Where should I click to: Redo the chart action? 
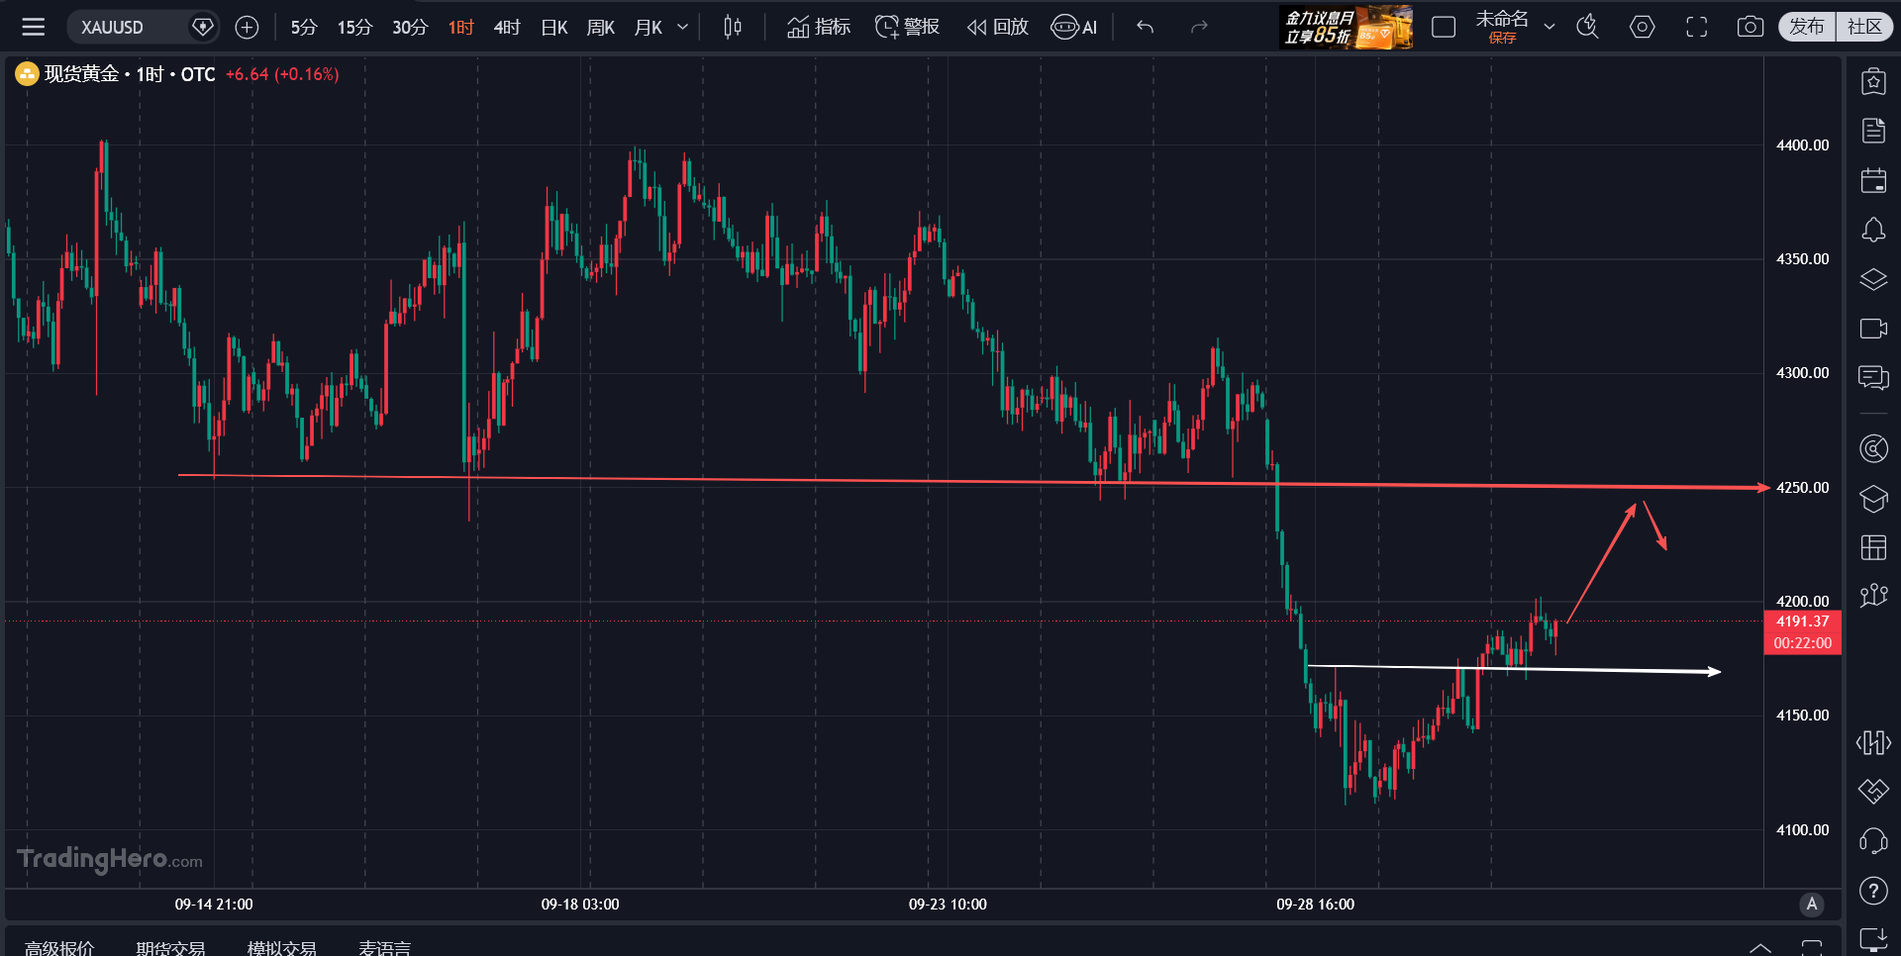coord(1199,27)
